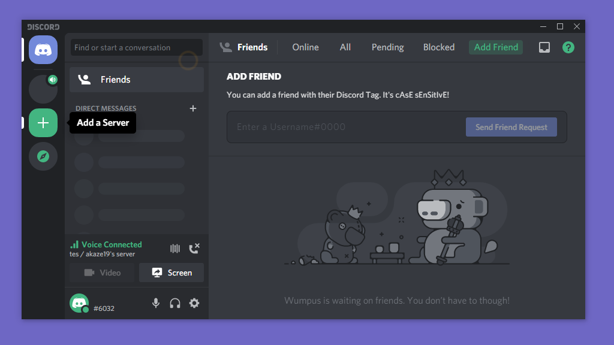614x345 pixels.
Task: Switch to the Pending tab
Action: 388,47
